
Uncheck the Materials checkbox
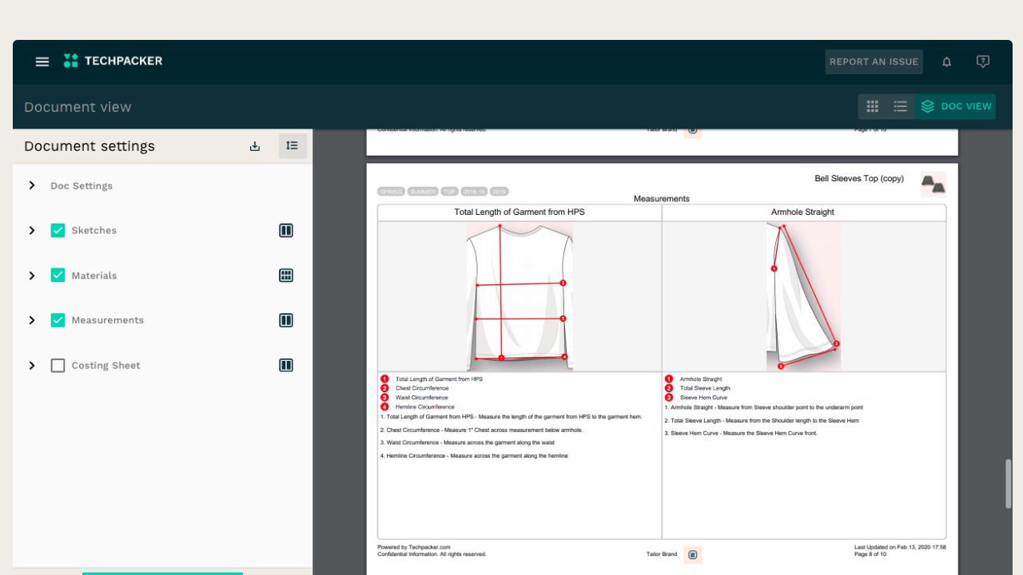58,276
